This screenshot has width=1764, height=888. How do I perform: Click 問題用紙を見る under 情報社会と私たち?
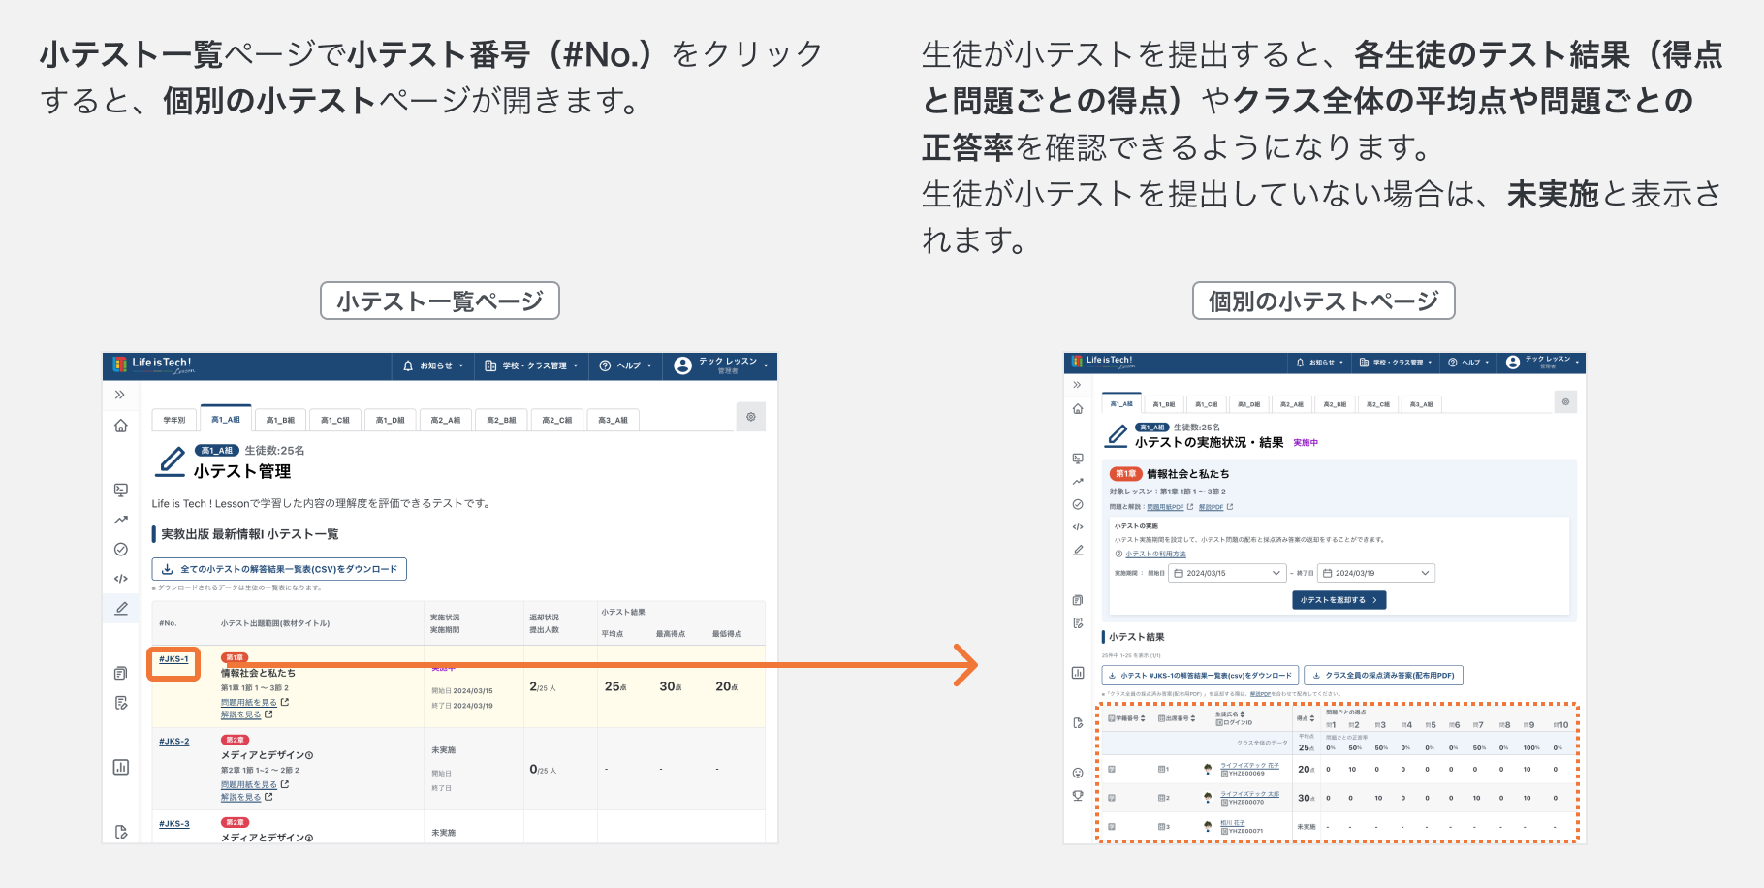click(249, 702)
